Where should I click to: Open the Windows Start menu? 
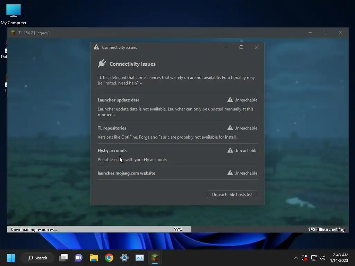click(x=11, y=258)
